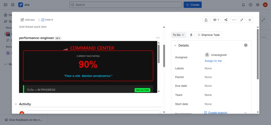271x125 pixels.
Task: Click the more options behind dialog right
Action: (x=263, y=37)
